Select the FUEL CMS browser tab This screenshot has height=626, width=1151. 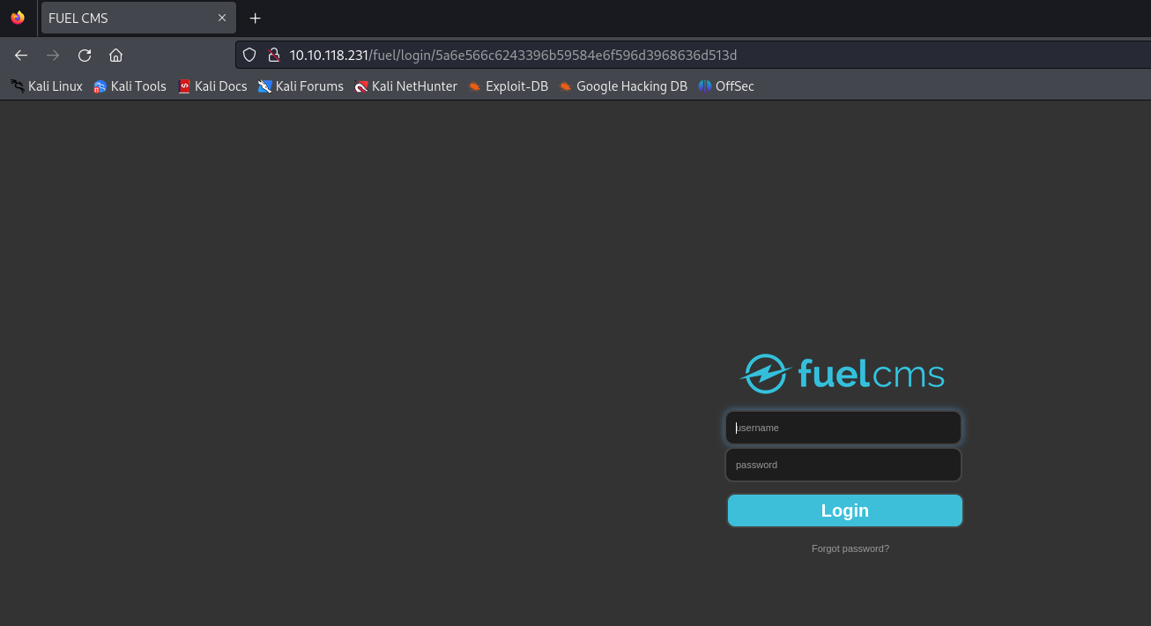138,18
